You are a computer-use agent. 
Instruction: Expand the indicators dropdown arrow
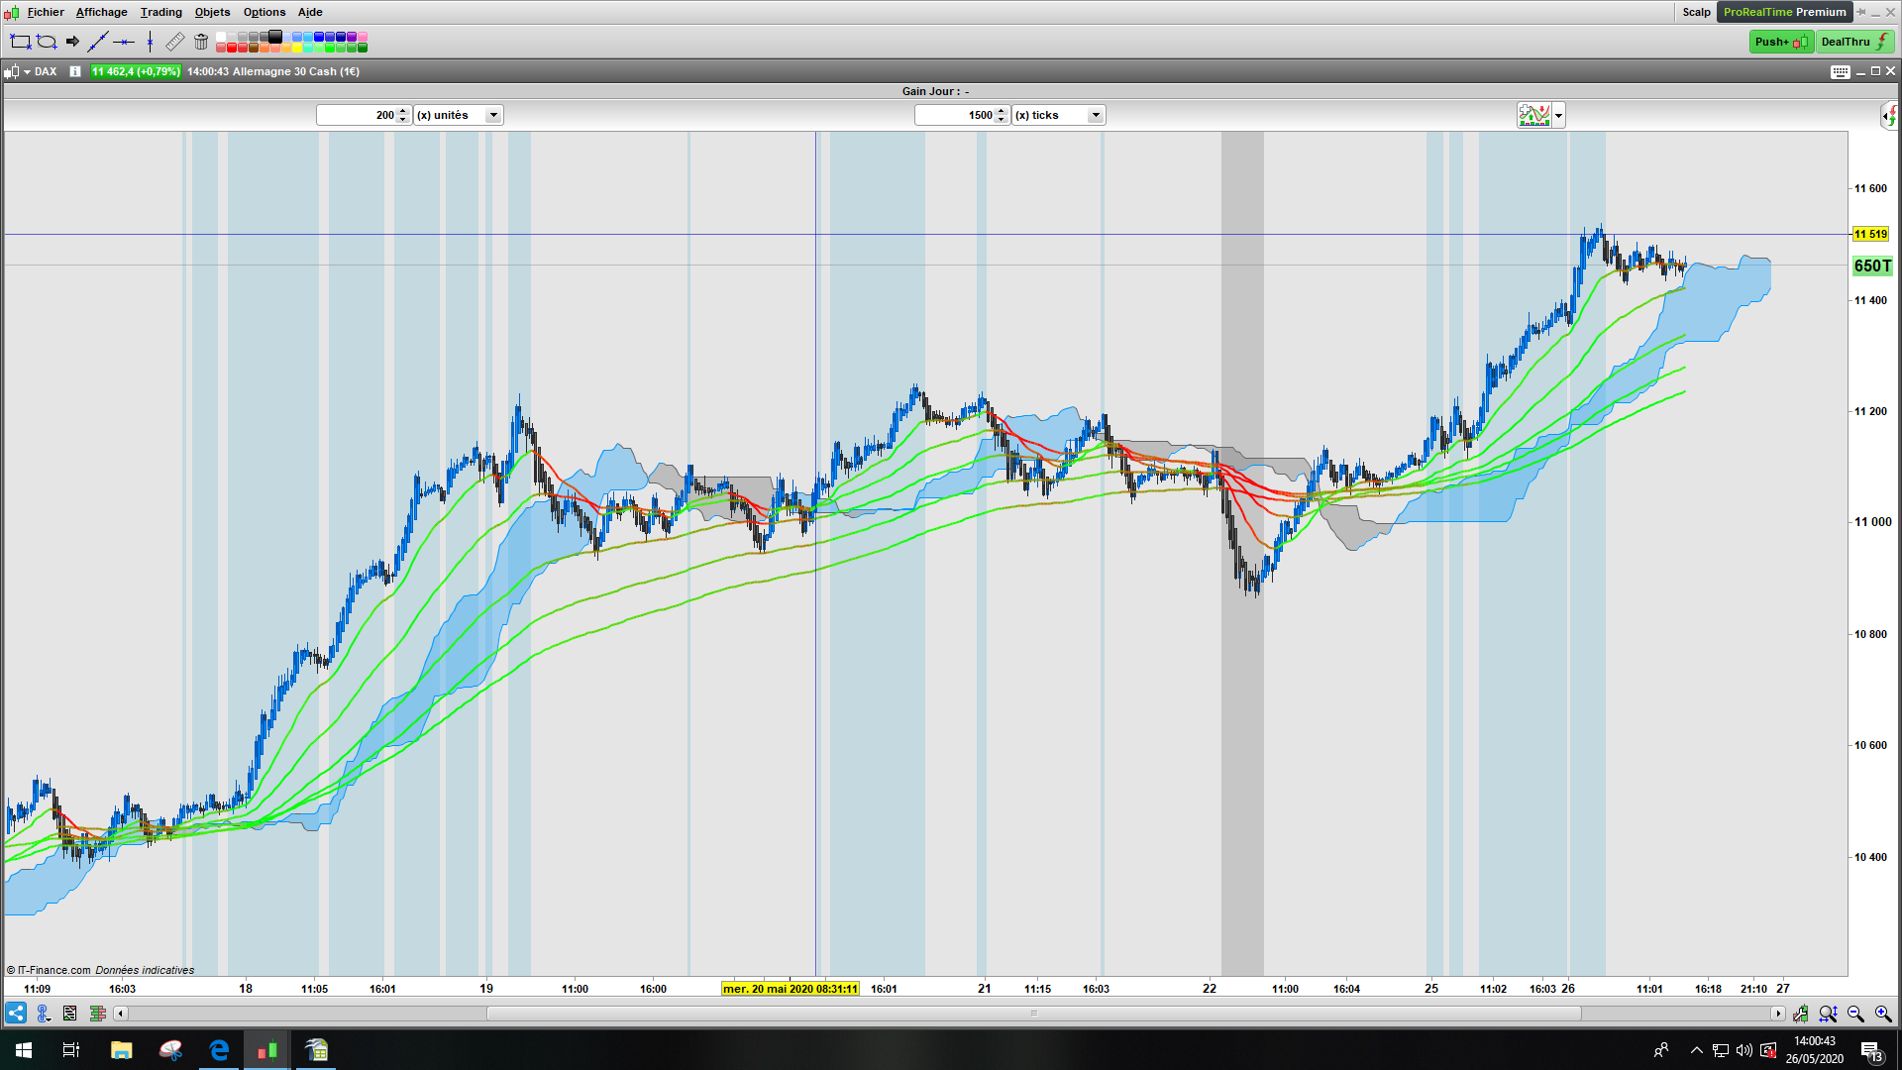[1558, 116]
